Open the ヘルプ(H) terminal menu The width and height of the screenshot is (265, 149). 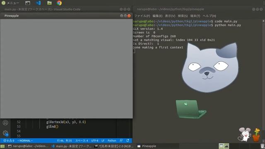pyautogui.click(x=209, y=16)
